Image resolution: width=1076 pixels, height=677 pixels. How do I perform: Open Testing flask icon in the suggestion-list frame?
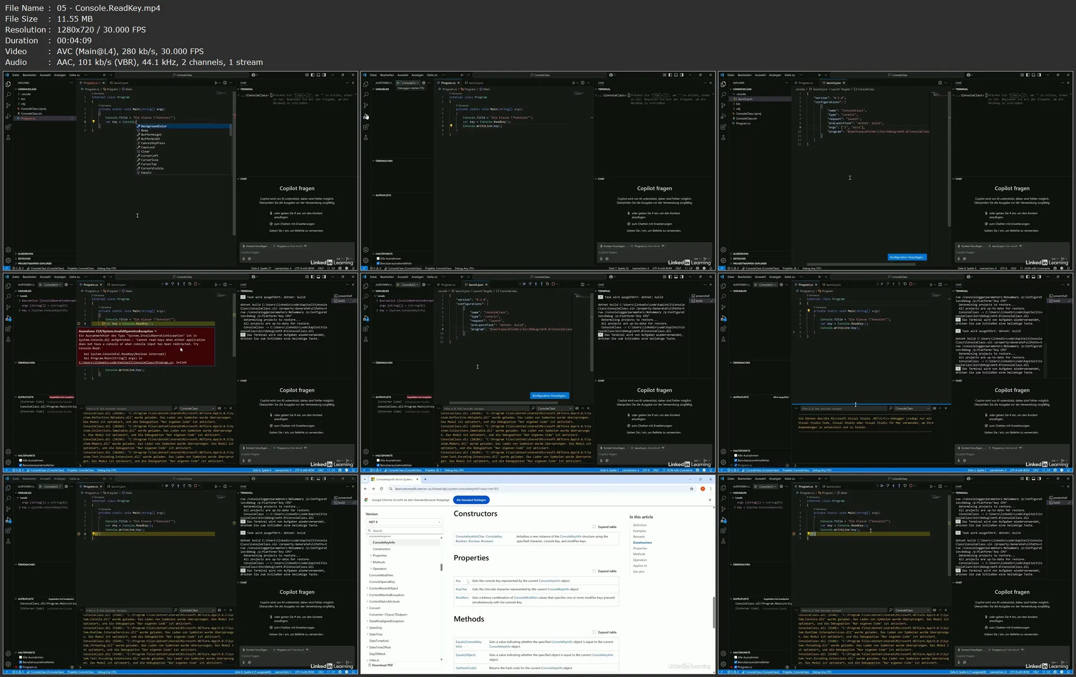tap(8, 138)
